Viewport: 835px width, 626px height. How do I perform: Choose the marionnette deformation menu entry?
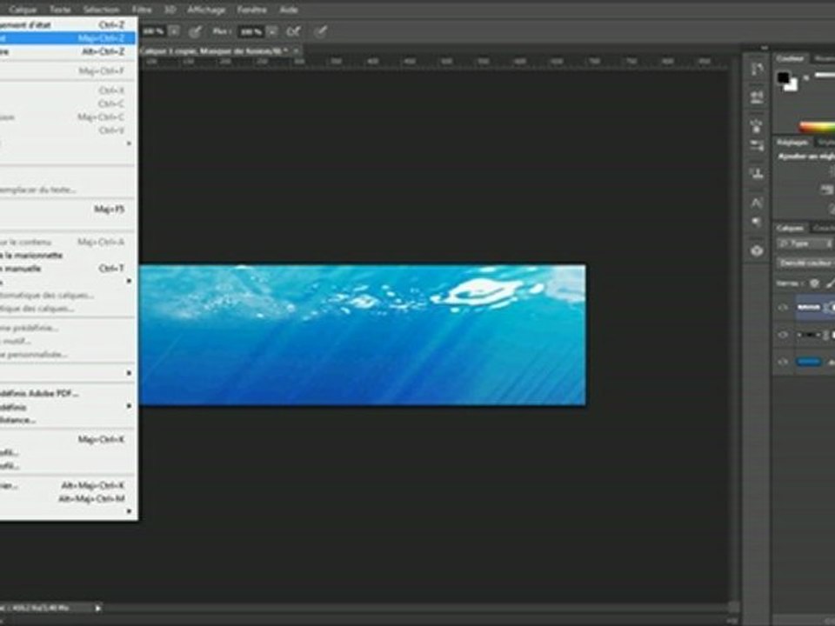(67, 255)
